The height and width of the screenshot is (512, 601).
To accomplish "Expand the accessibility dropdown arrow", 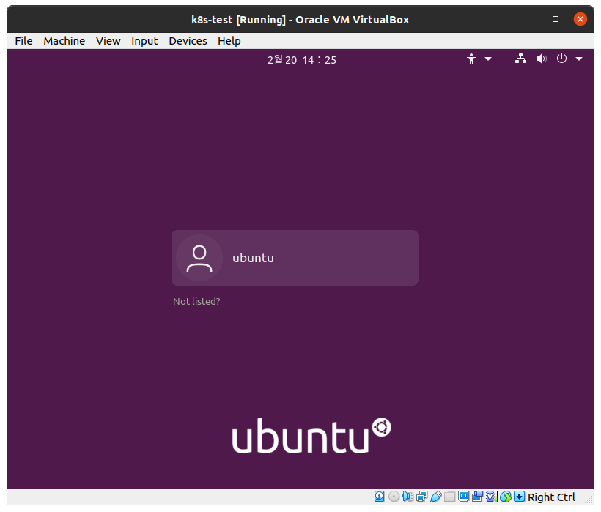I will coord(488,59).
